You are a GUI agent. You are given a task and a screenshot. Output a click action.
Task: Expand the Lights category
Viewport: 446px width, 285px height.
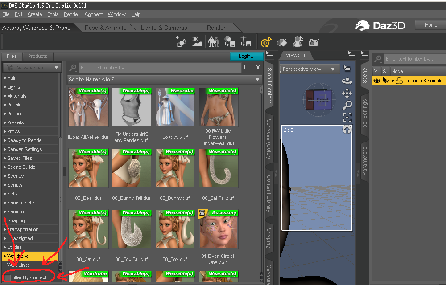point(5,87)
